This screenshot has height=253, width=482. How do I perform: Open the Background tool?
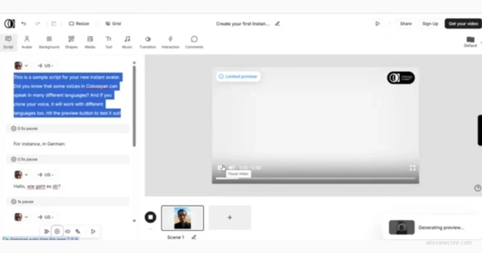pyautogui.click(x=49, y=42)
